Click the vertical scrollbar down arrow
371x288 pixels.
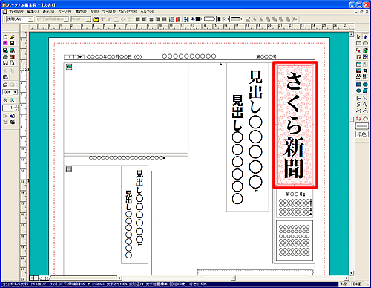[352, 273]
